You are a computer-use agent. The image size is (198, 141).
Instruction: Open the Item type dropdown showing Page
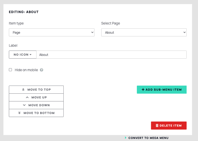click(x=52, y=32)
